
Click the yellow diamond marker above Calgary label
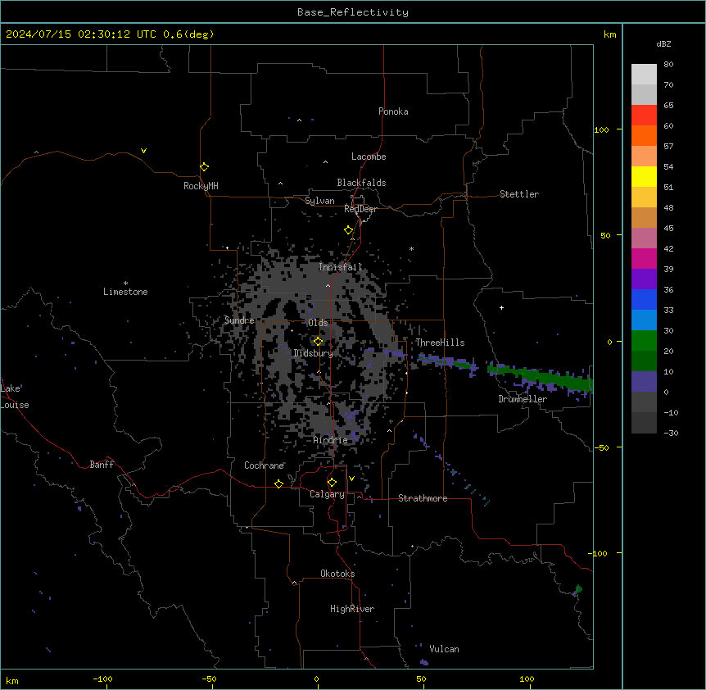[332, 483]
